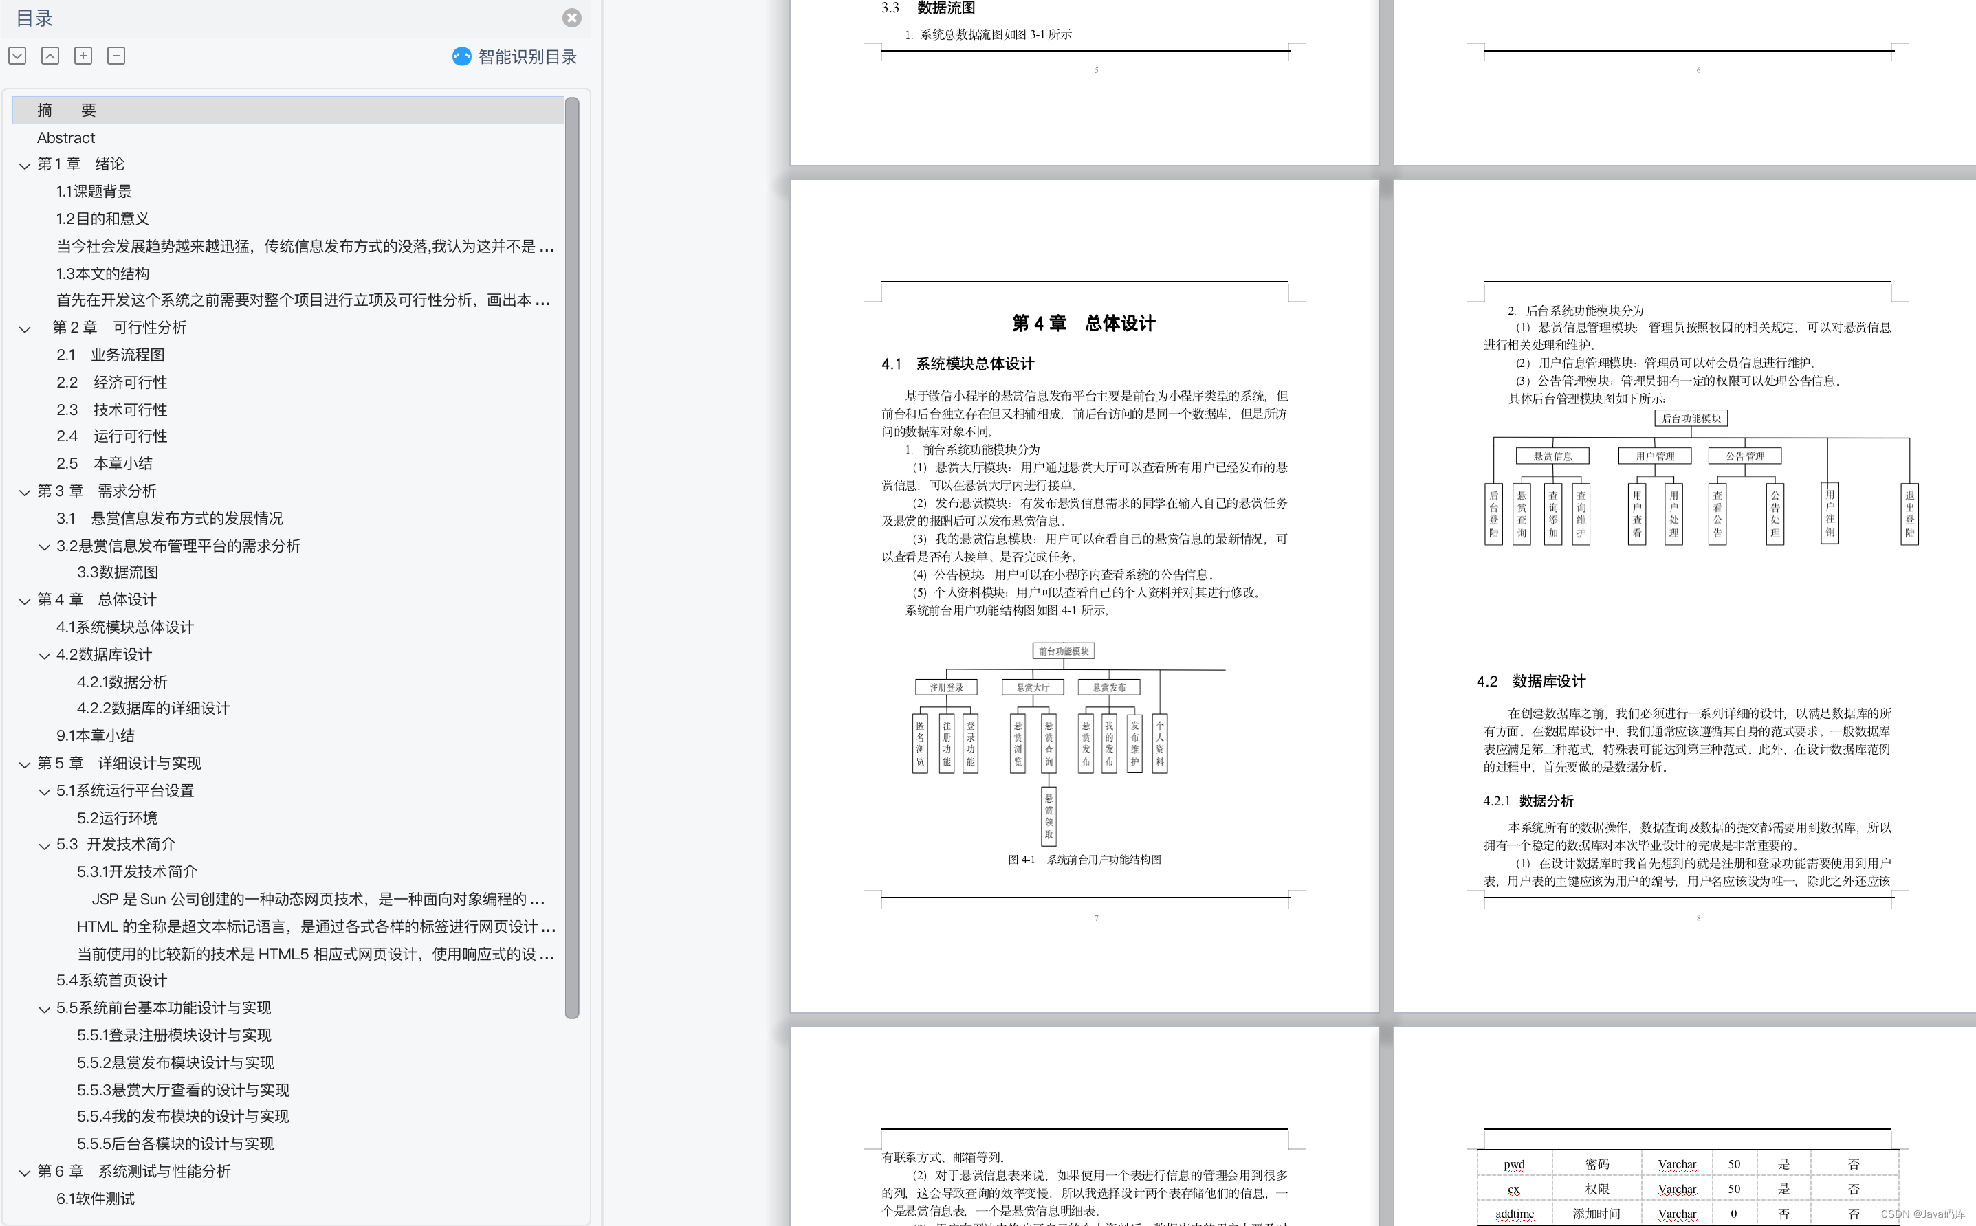The width and height of the screenshot is (1976, 1226).
Task: Open 4.1系统模块总体设计 outline entry
Action: tap(125, 627)
